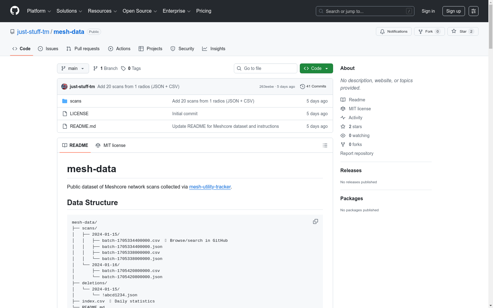Screen dimensions: 493x308
Task: Open the LICENSE file
Action: [79, 114]
